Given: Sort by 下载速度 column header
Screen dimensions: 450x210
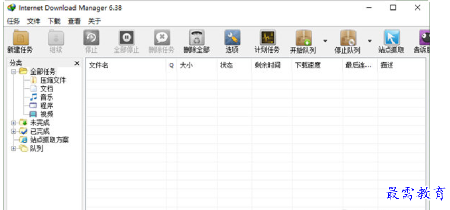Looking at the screenshot, I should pyautogui.click(x=317, y=65).
